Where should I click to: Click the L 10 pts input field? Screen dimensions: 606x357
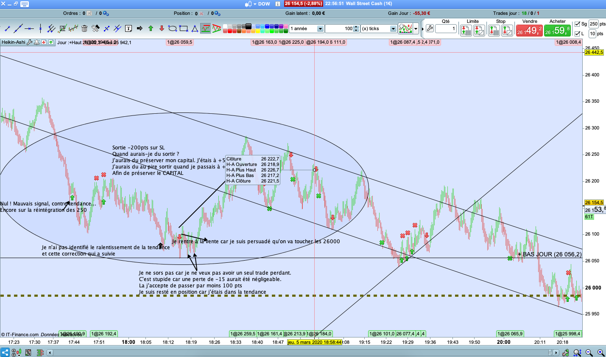tap(593, 34)
